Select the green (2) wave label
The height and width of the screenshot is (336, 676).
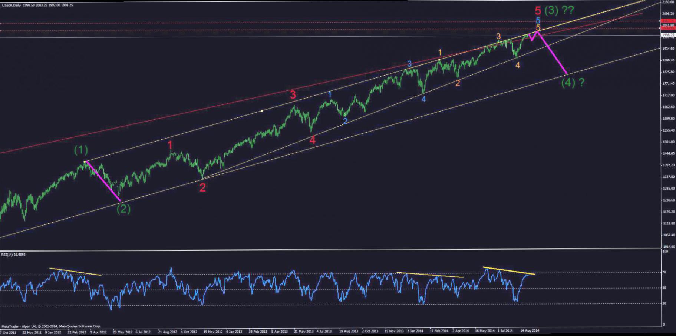[x=123, y=209]
